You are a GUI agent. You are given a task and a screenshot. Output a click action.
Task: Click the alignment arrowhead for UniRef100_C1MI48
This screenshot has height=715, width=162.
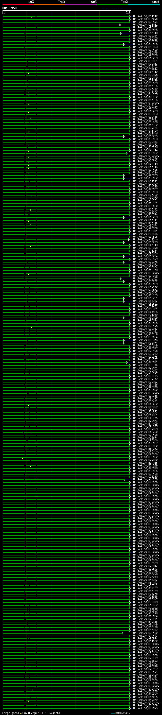coord(121,33)
